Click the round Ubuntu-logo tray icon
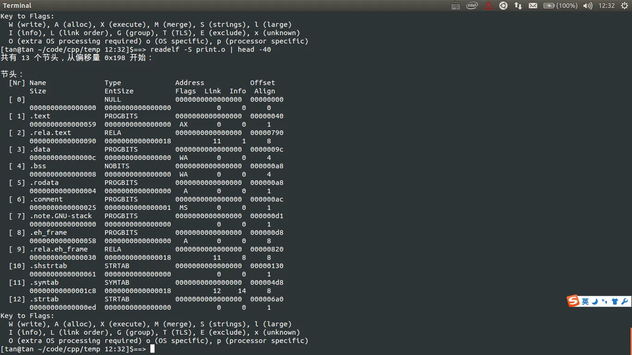The width and height of the screenshot is (632, 355). coord(503,6)
